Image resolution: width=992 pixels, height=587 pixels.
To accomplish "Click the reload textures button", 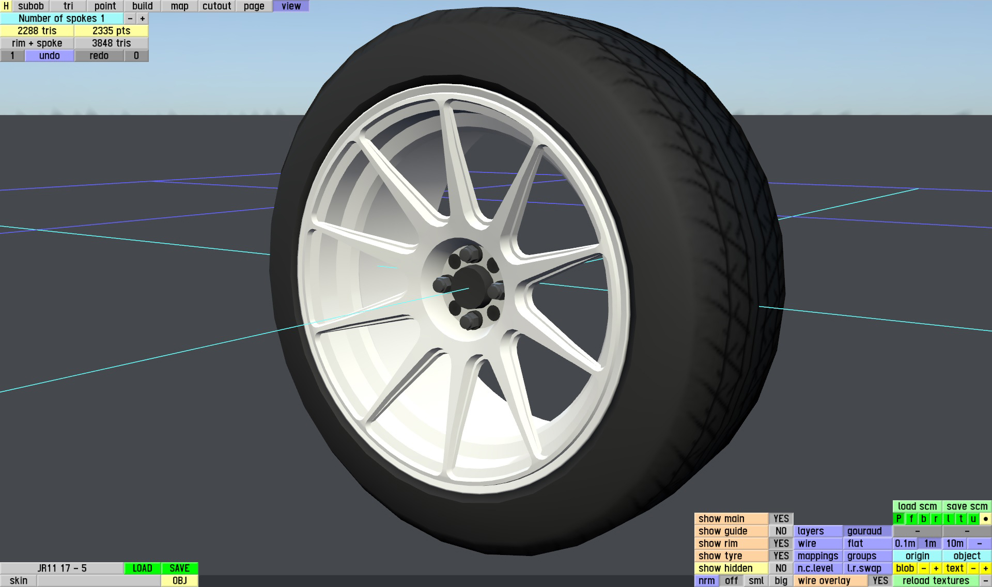I will (936, 581).
